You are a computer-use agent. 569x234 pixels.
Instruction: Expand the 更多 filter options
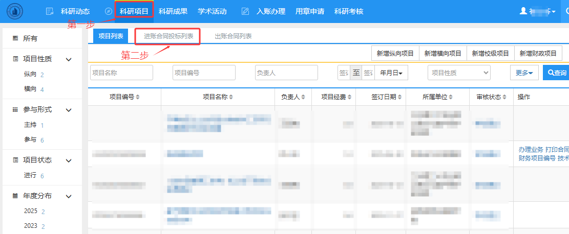coord(524,73)
